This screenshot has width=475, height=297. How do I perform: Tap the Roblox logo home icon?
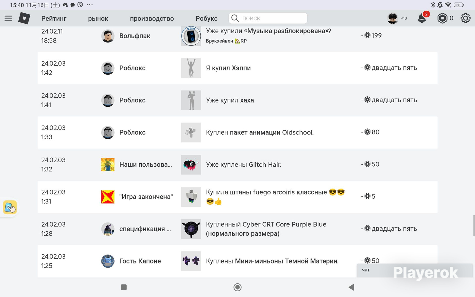point(24,18)
